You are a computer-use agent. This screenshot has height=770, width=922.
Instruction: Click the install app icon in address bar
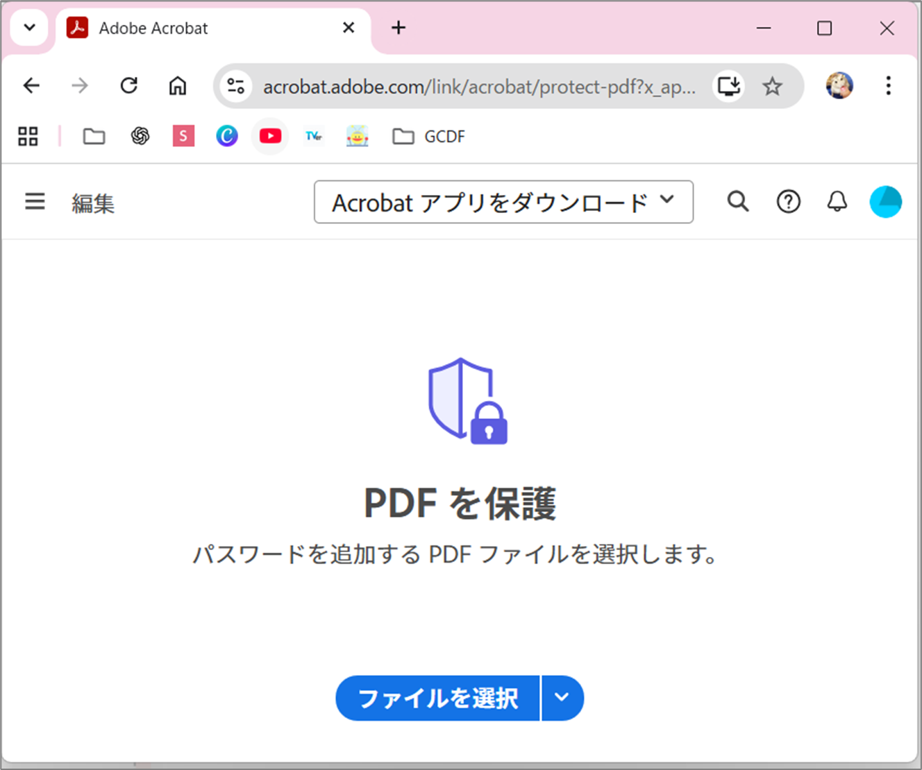click(729, 86)
